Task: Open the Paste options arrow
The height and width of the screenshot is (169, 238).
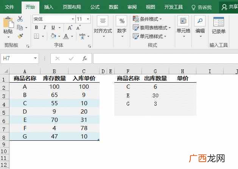Action: pyautogui.click(x=8, y=37)
